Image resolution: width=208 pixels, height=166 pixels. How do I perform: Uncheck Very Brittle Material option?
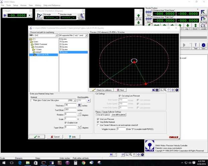98,122
